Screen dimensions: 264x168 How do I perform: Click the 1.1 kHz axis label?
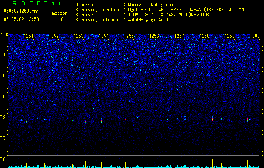pos(3,55)
